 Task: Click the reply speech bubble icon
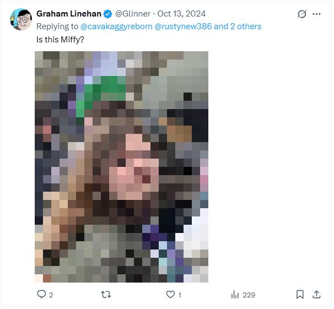click(x=41, y=295)
